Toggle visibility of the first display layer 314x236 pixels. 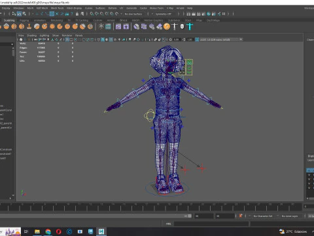309,174
